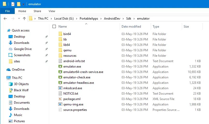
Task: Open Pictures under This PC
Action: click(17, 121)
